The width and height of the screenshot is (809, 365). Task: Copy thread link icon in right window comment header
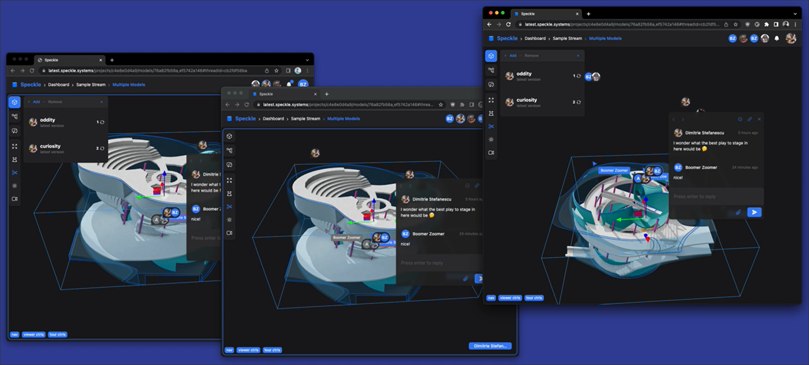(x=750, y=119)
